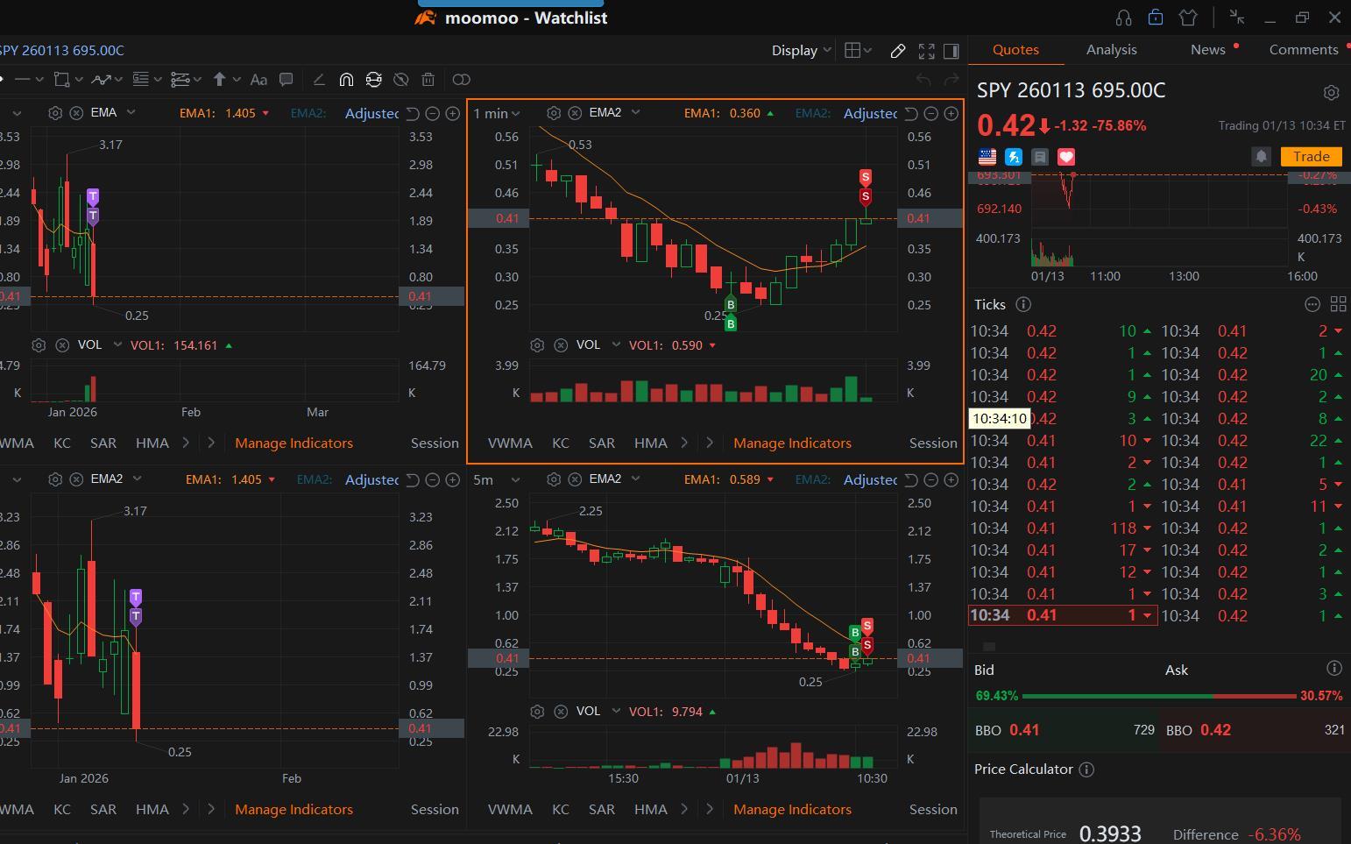1351x844 pixels.
Task: Click the intraday mini chart thumbnail
Action: [1160, 221]
